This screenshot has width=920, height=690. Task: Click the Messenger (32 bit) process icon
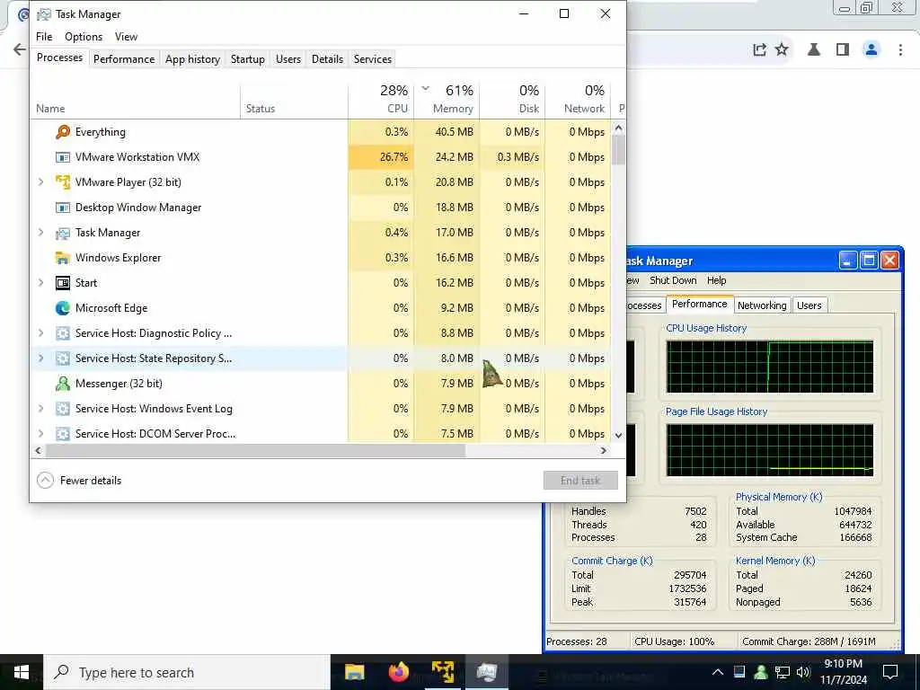63,384
